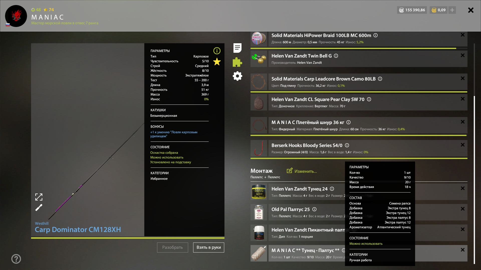Click the Взять в руки button
Screen dimensions: 481x270
tap(208, 247)
